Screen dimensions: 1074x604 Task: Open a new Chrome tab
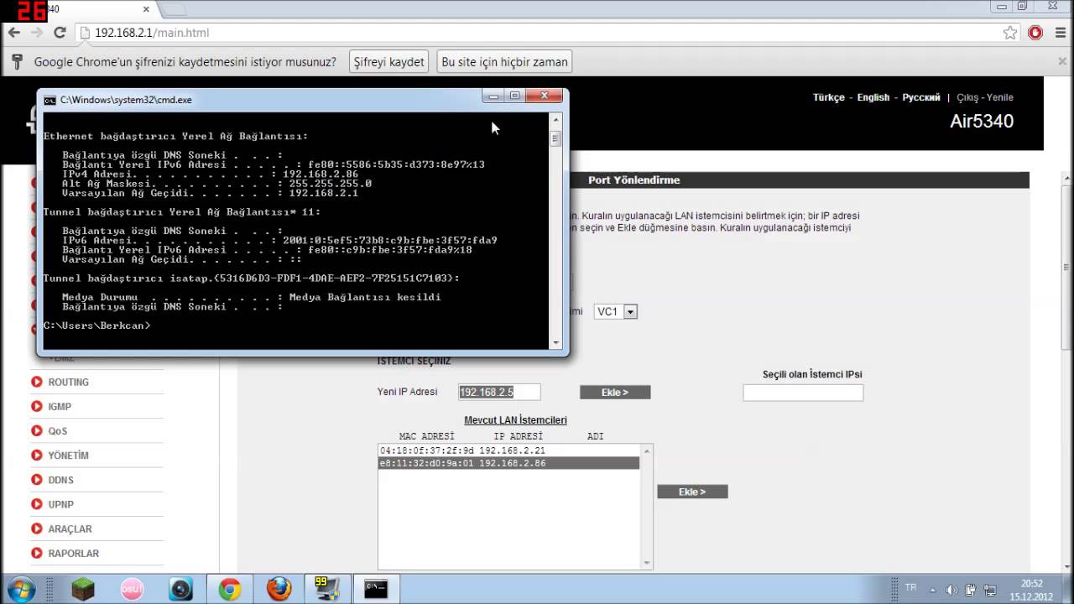click(174, 10)
